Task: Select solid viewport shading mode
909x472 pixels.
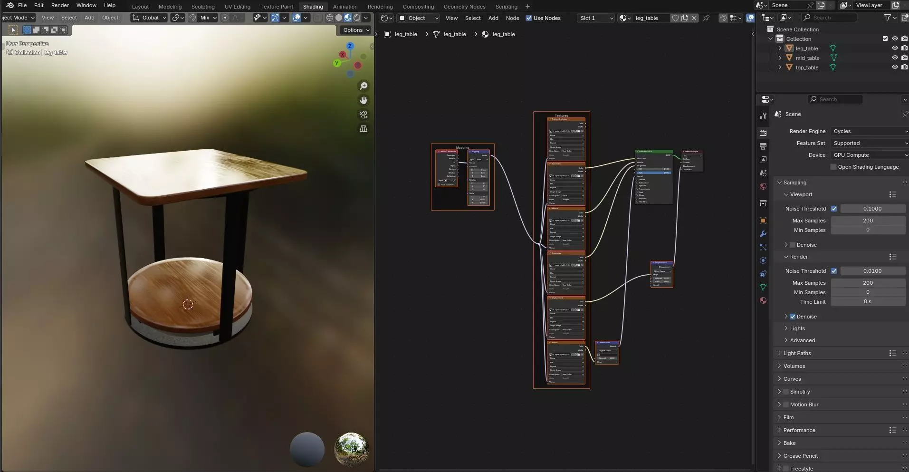Action: click(x=339, y=18)
